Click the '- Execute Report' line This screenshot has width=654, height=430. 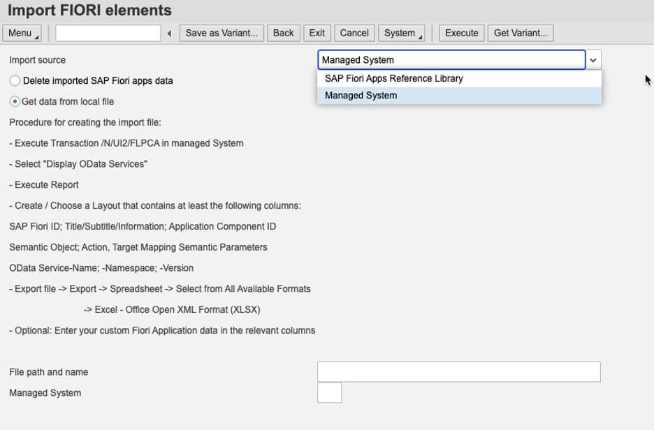click(44, 185)
